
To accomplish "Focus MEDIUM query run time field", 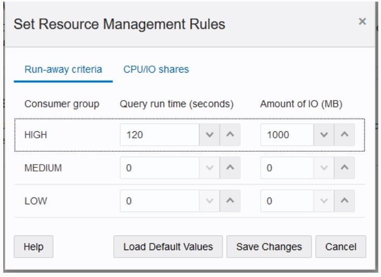I will pyautogui.click(x=160, y=168).
